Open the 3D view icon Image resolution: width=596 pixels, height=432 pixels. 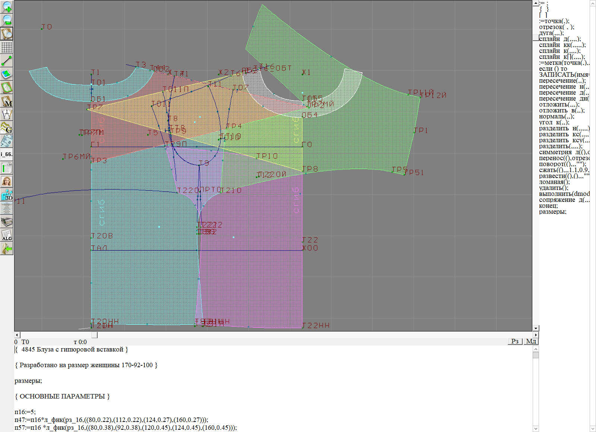[x=7, y=195]
